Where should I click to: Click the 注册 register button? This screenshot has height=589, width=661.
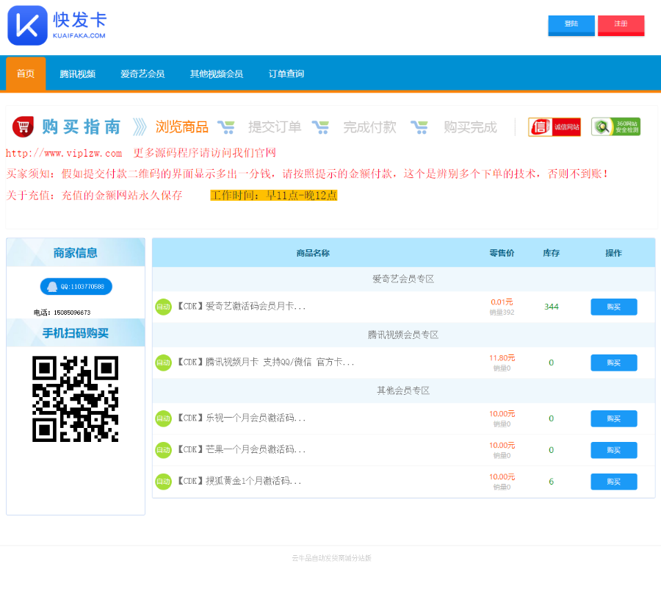621,25
